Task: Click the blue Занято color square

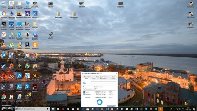Action: 84,92
